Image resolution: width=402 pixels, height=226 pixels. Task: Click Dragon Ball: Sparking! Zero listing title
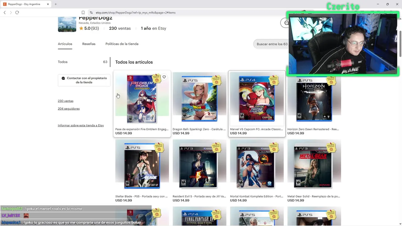(x=199, y=129)
